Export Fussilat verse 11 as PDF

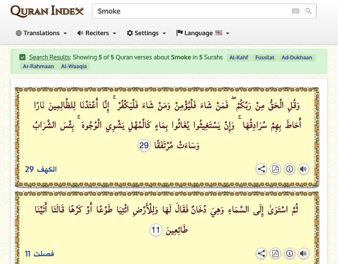[275, 253]
